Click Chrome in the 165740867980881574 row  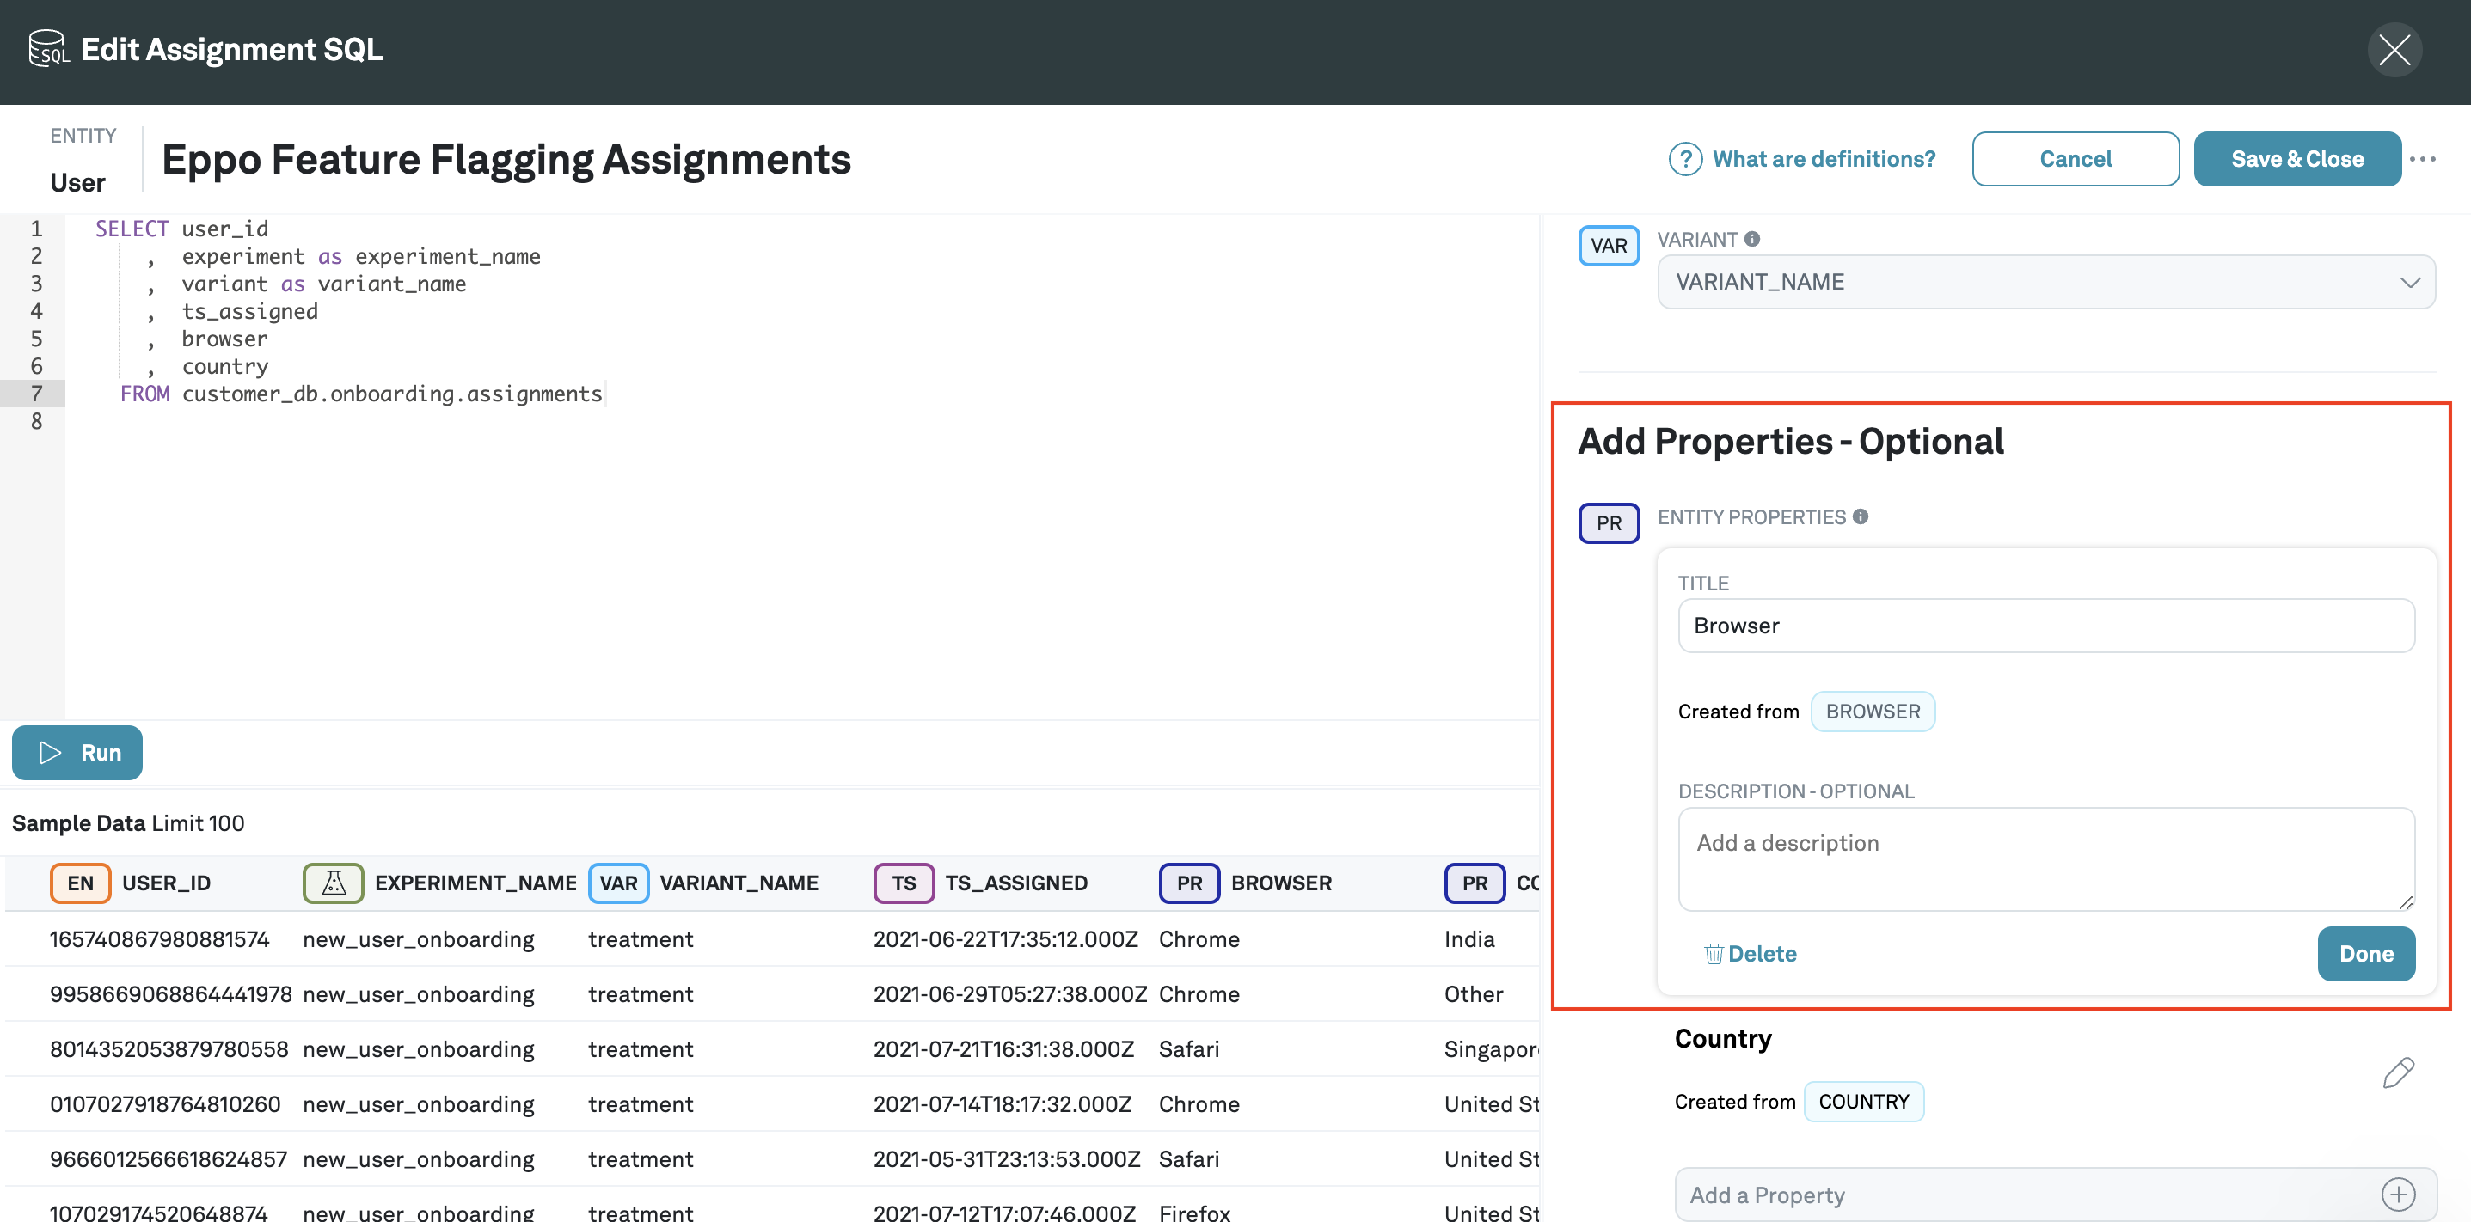click(1199, 939)
